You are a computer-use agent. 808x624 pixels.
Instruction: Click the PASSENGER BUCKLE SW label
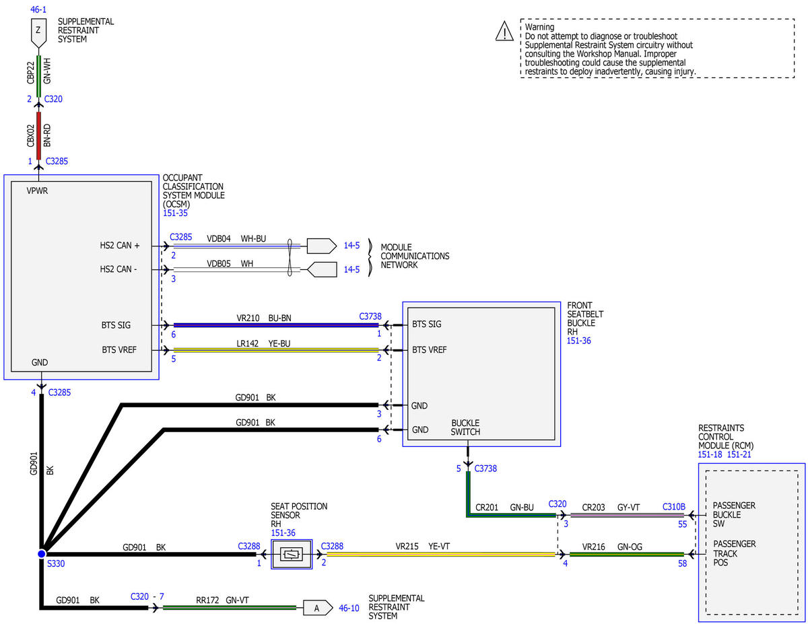[734, 515]
